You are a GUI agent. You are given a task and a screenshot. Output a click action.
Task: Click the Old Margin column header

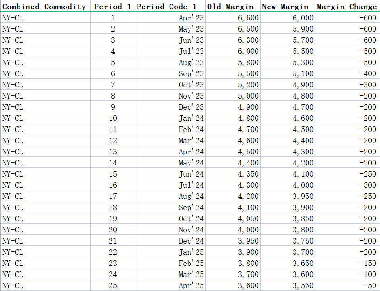[x=232, y=7]
